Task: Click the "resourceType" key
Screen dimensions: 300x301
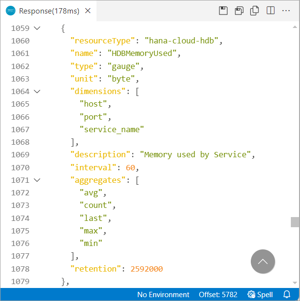Action: pos(103,41)
